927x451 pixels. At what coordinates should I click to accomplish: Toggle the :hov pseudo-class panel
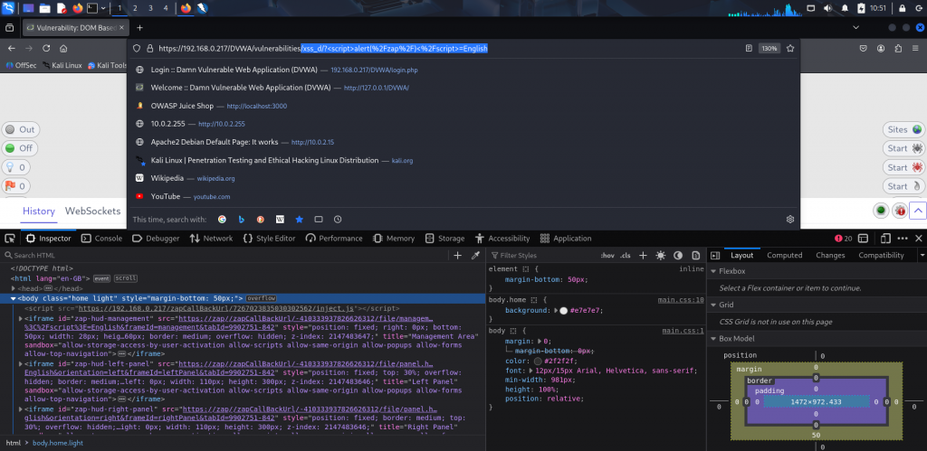point(607,256)
